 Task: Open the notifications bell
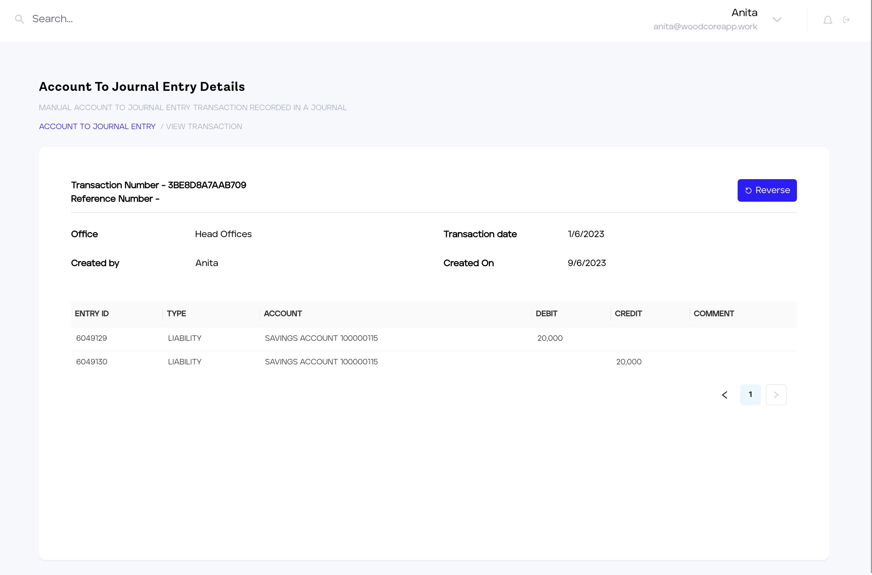827,20
